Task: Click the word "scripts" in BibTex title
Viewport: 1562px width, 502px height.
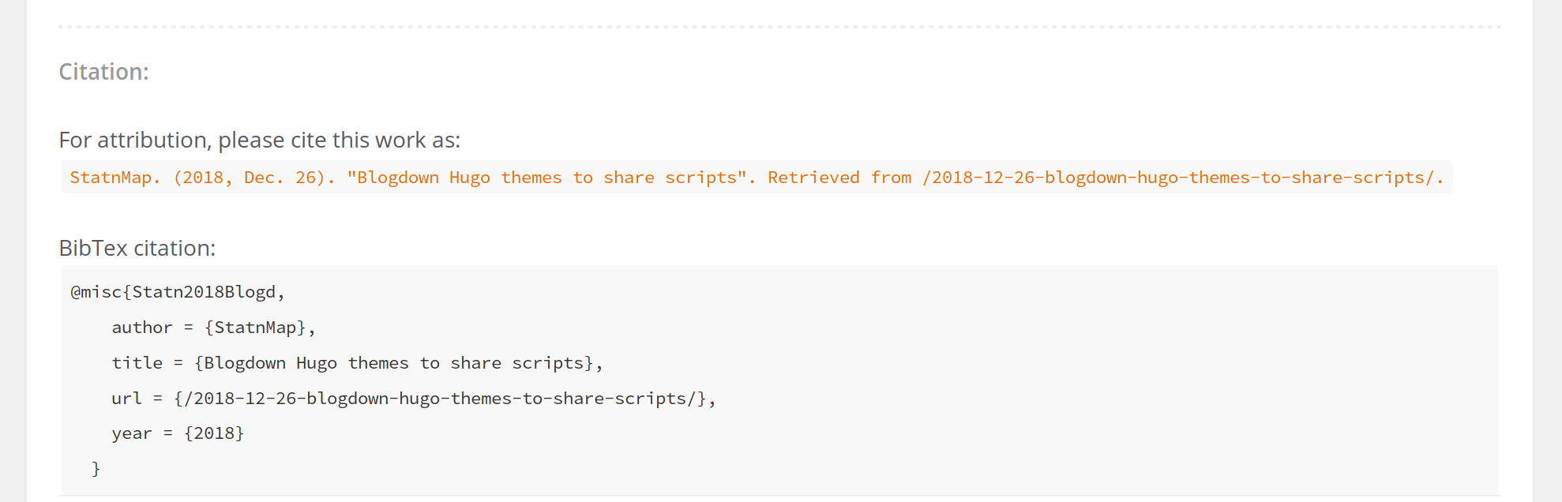Action: (x=547, y=363)
